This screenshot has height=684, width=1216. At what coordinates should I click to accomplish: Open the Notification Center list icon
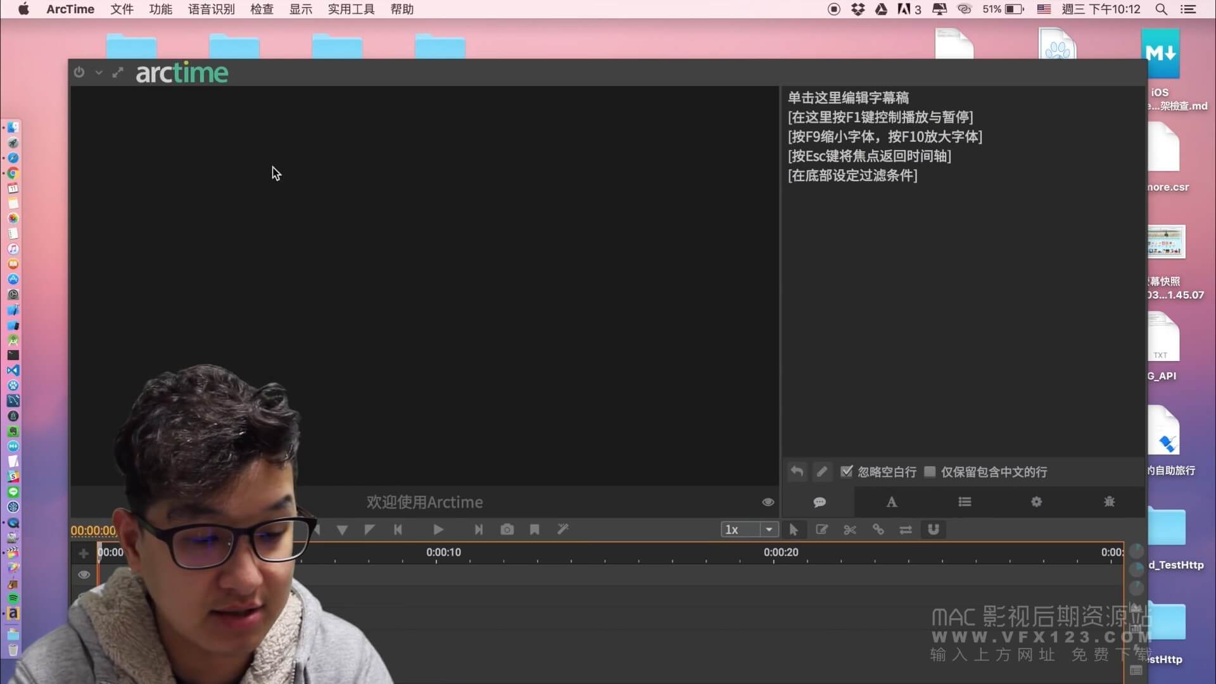coord(1188,9)
